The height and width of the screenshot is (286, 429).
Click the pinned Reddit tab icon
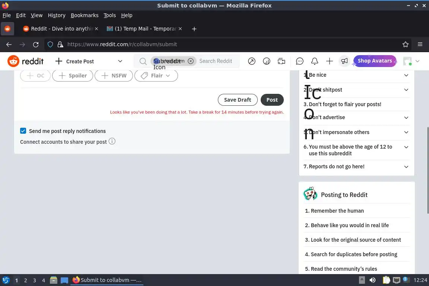(7, 29)
